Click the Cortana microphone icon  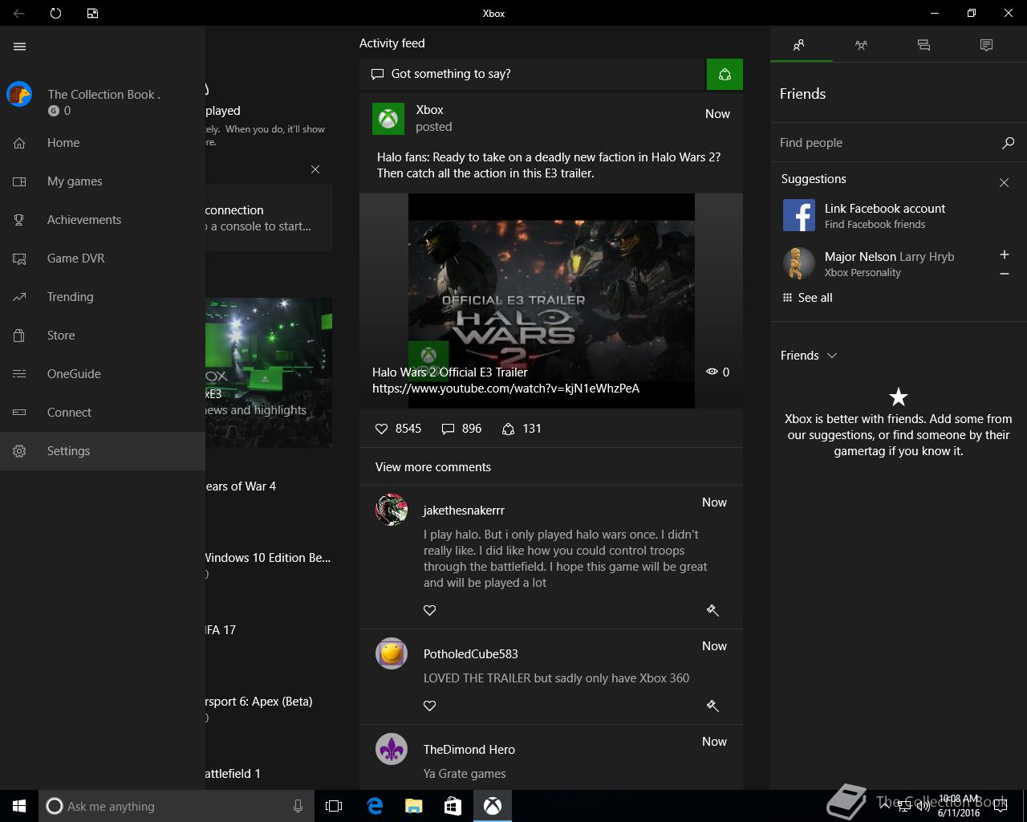coord(298,806)
